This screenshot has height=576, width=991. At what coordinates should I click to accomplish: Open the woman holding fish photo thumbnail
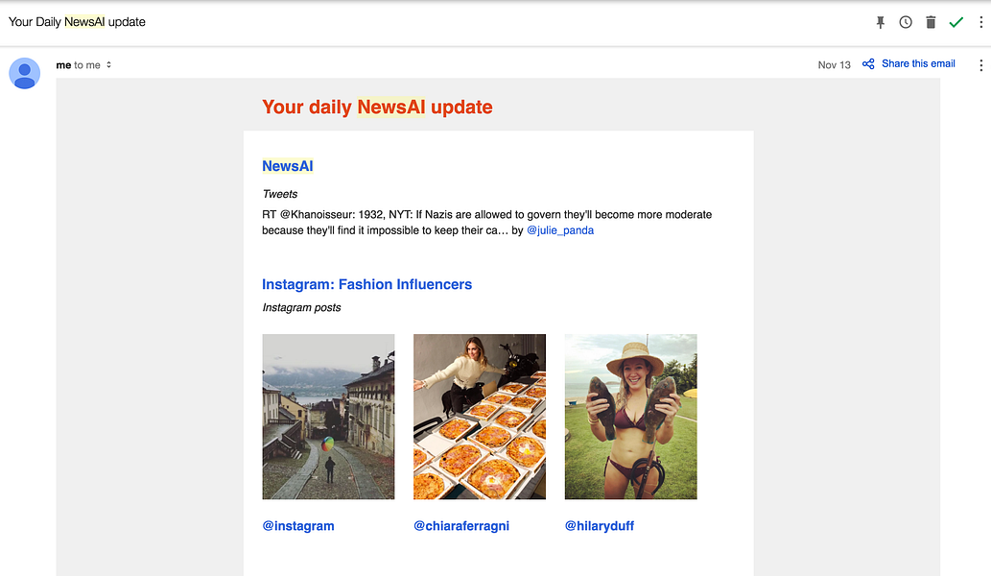[630, 417]
